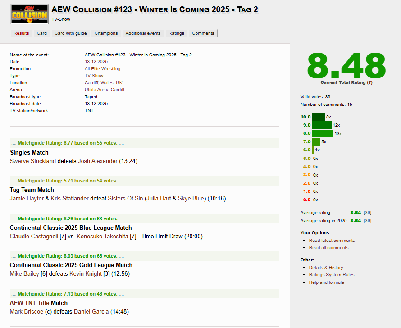Switch to the Card tab
The image size is (401, 328).
(x=42, y=33)
